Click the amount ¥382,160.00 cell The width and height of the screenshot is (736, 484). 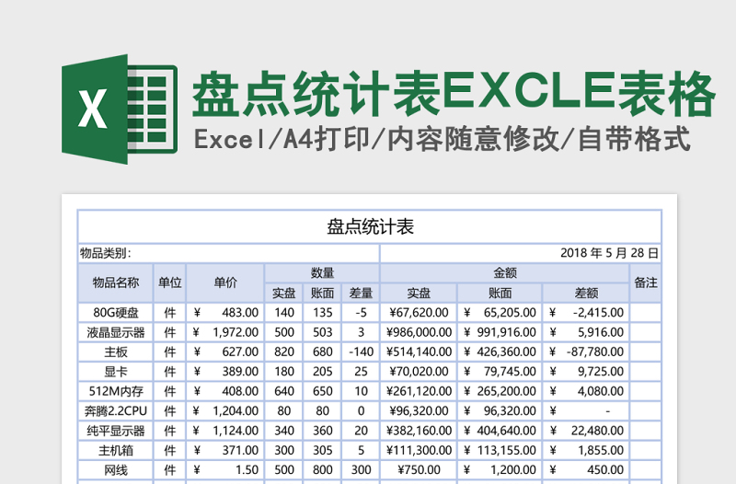coord(419,431)
